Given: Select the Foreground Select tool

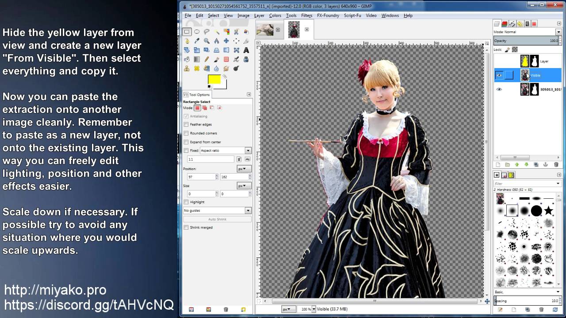Looking at the screenshot, I should click(x=246, y=32).
